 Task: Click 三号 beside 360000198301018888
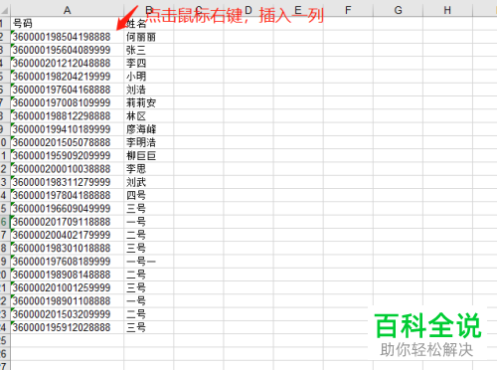(x=149, y=249)
